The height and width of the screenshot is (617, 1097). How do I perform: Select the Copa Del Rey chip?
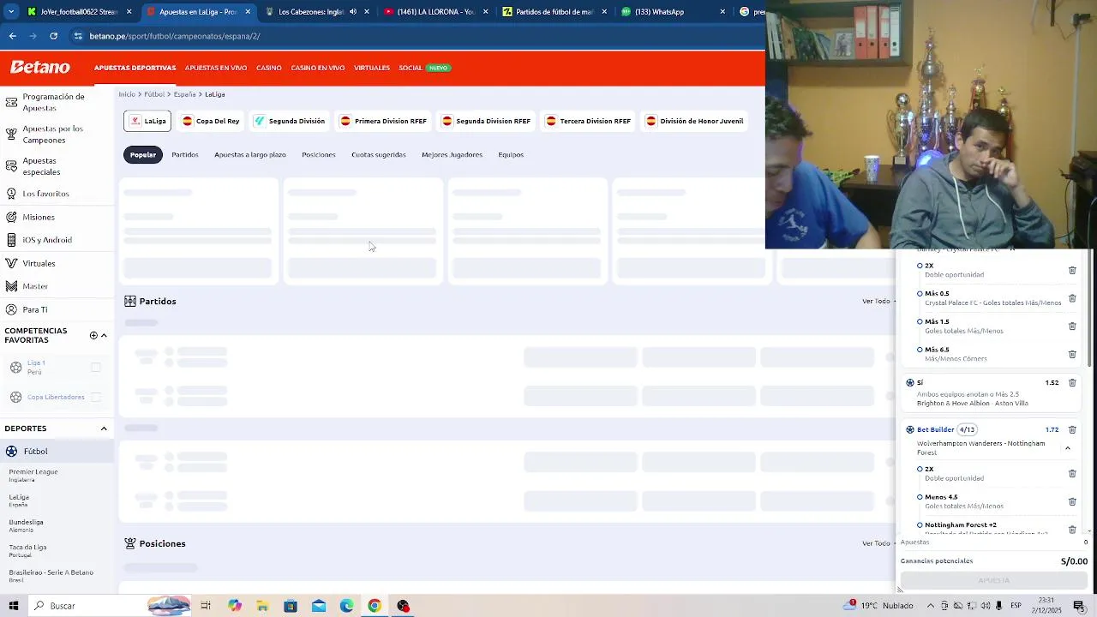pyautogui.click(x=211, y=121)
